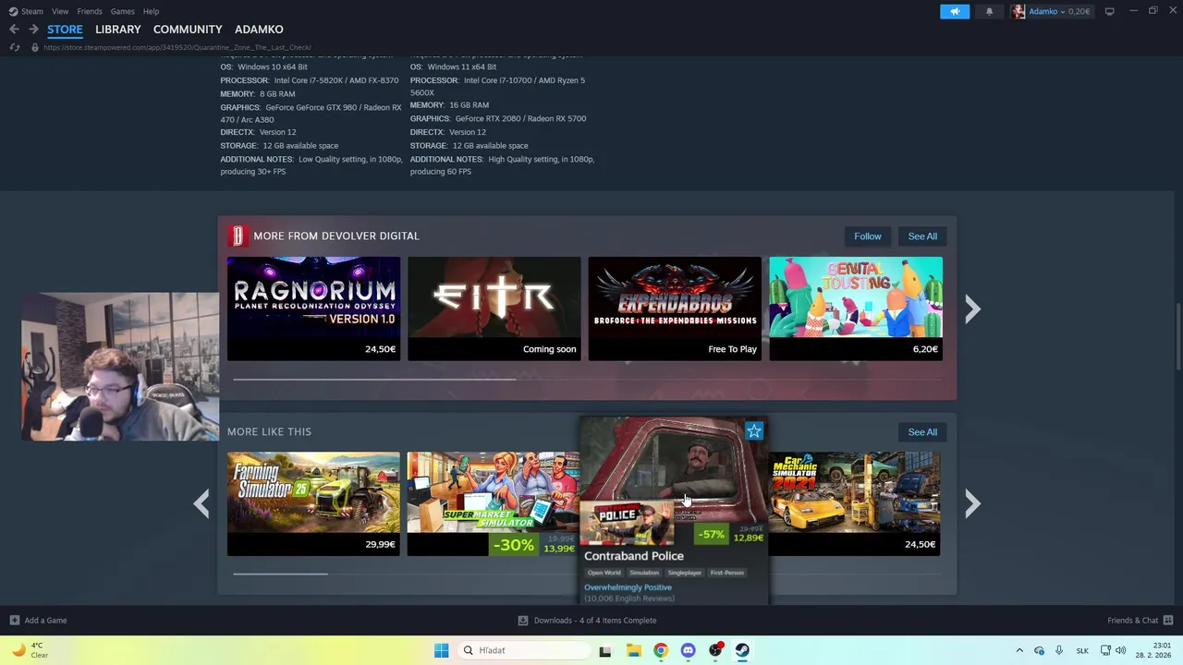
Task: Click the Open World tag
Action: (604, 573)
